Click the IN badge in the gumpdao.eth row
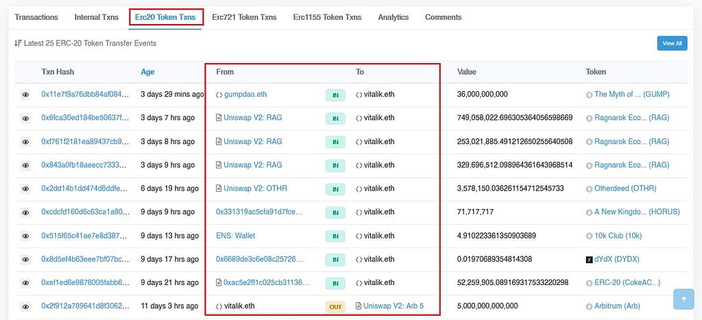702x320 pixels. [335, 95]
